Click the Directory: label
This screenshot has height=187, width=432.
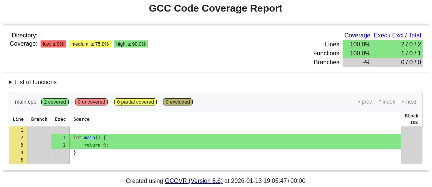point(24,36)
